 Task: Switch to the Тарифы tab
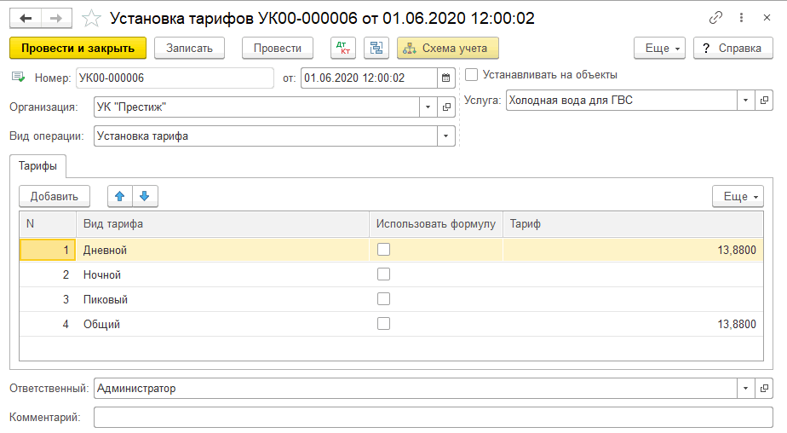38,165
